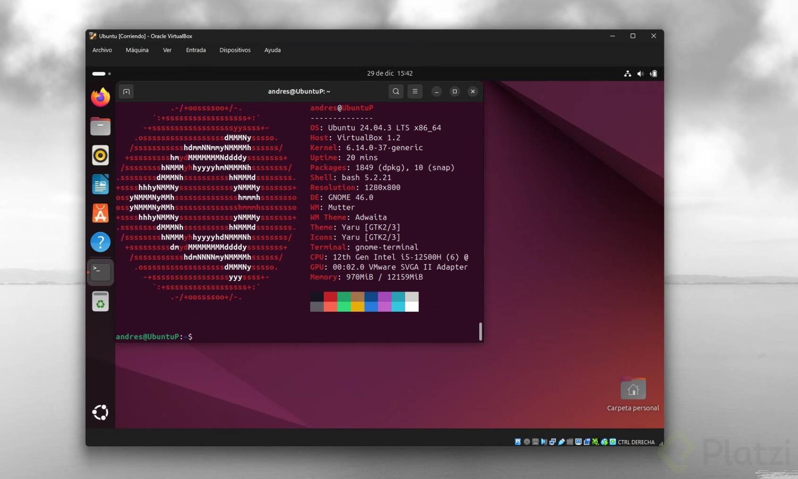
Task: Show applications with the Ubuntu logo button
Action: pos(100,412)
